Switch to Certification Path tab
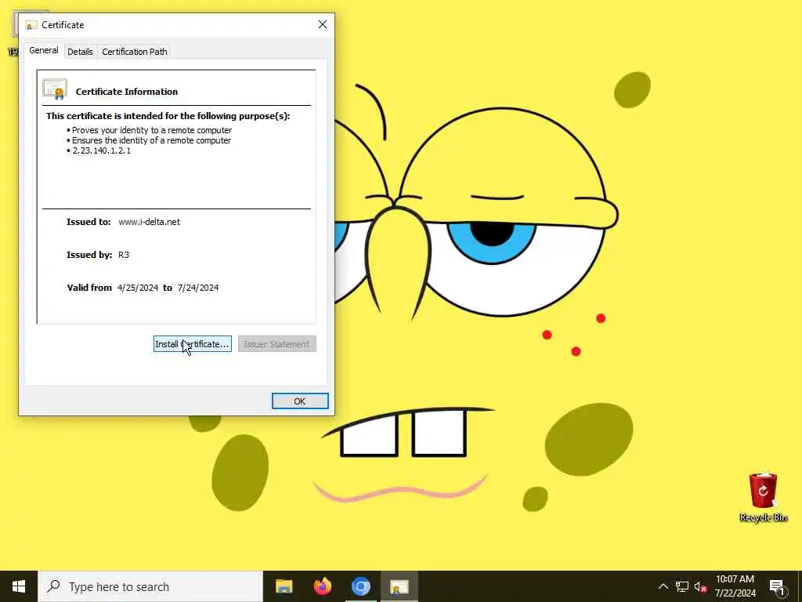 [135, 52]
